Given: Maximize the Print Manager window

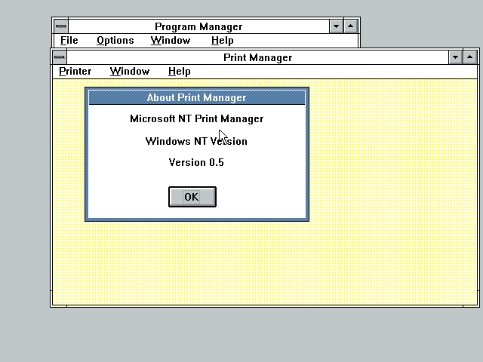Looking at the screenshot, I should pyautogui.click(x=469, y=57).
